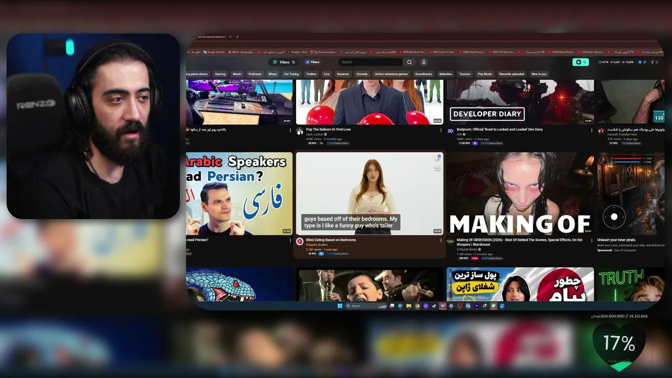Select the Trailers category chip
The height and width of the screenshot is (378, 672).
tap(311, 74)
